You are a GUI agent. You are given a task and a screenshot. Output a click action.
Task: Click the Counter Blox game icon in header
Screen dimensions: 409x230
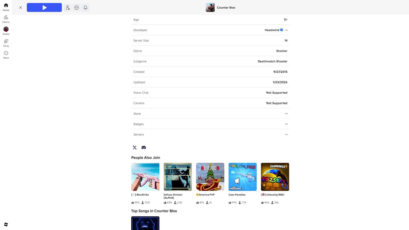tap(210, 7)
